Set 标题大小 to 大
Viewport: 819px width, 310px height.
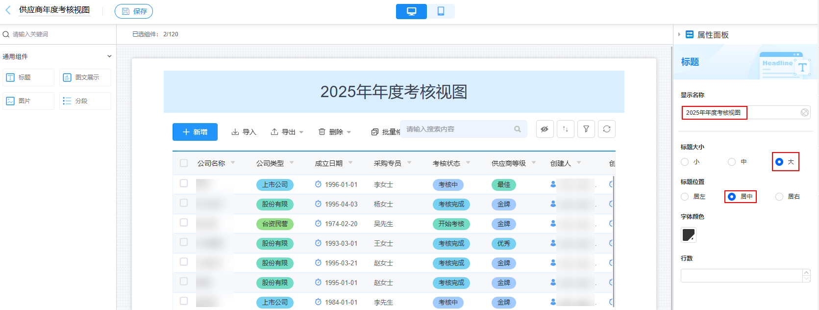[x=779, y=162]
